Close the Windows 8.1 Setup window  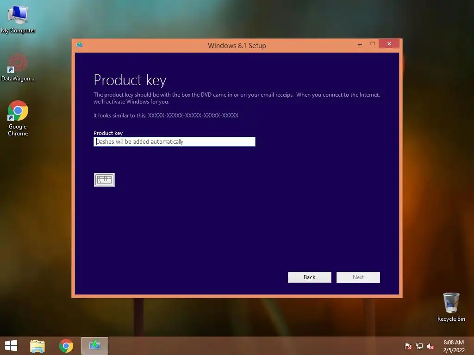(x=389, y=44)
